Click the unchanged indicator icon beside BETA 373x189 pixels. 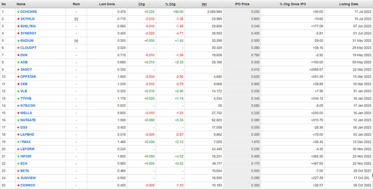(x=18, y=171)
